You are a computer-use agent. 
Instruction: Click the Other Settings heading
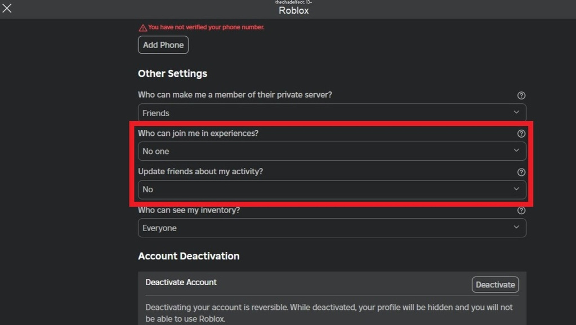[x=172, y=74]
